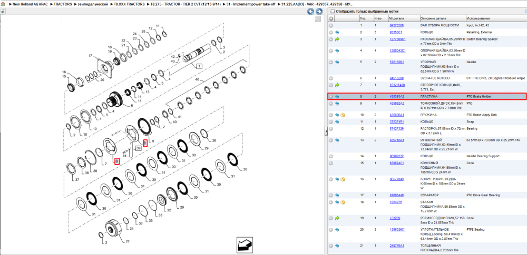Sort by the '№ детали' column header
Viewport: 527px width, 255px height.
point(404,18)
